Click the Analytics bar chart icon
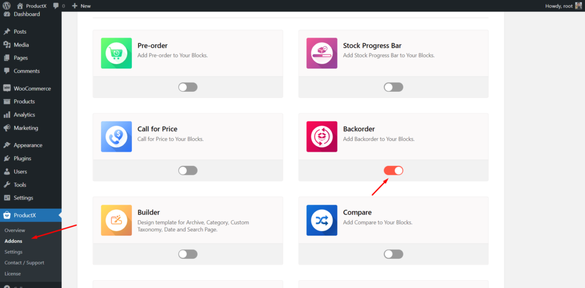 point(7,115)
